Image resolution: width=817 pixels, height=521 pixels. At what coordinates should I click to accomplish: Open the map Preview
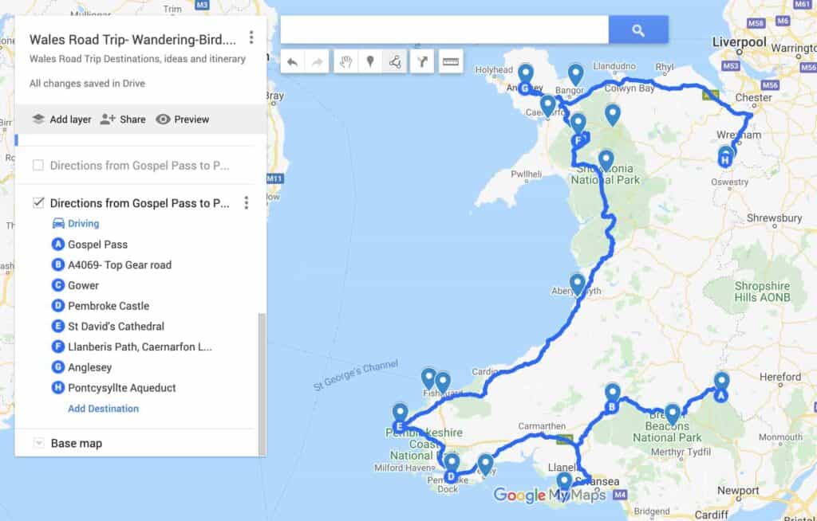183,119
